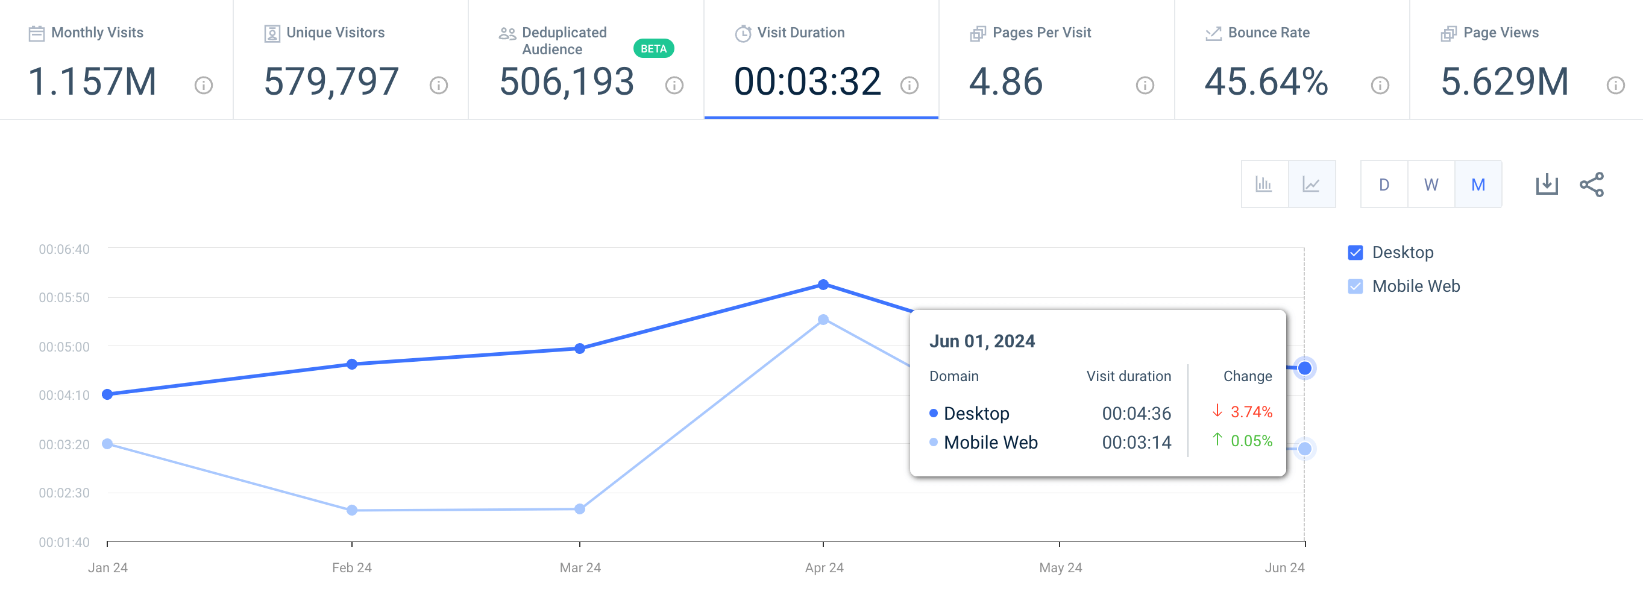Select weekly granularity W
The height and width of the screenshot is (603, 1643).
[x=1431, y=185]
